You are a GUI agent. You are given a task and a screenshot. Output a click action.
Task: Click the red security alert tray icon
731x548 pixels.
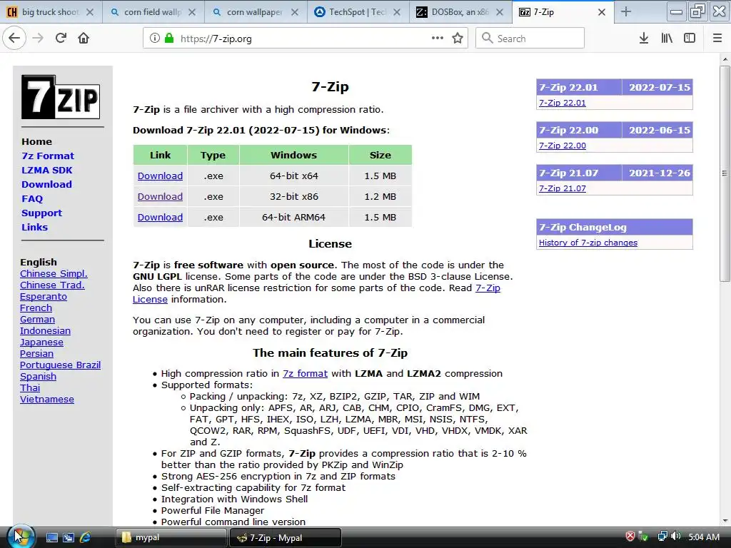coord(630,537)
